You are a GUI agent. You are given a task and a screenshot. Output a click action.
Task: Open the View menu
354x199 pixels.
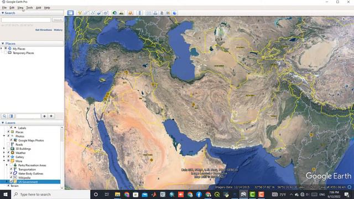[20, 8]
